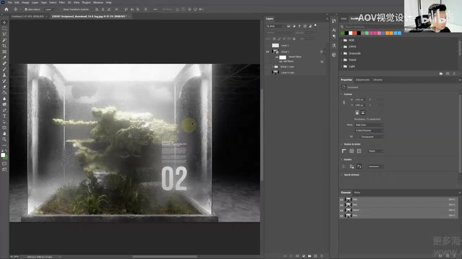Screen dimensions: 462x259
Task: Switch to the Paths tab
Action: click(357, 192)
